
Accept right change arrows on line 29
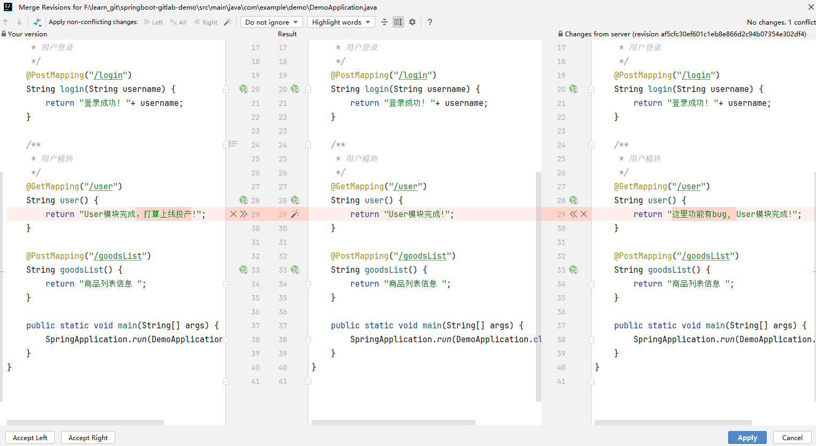573,214
